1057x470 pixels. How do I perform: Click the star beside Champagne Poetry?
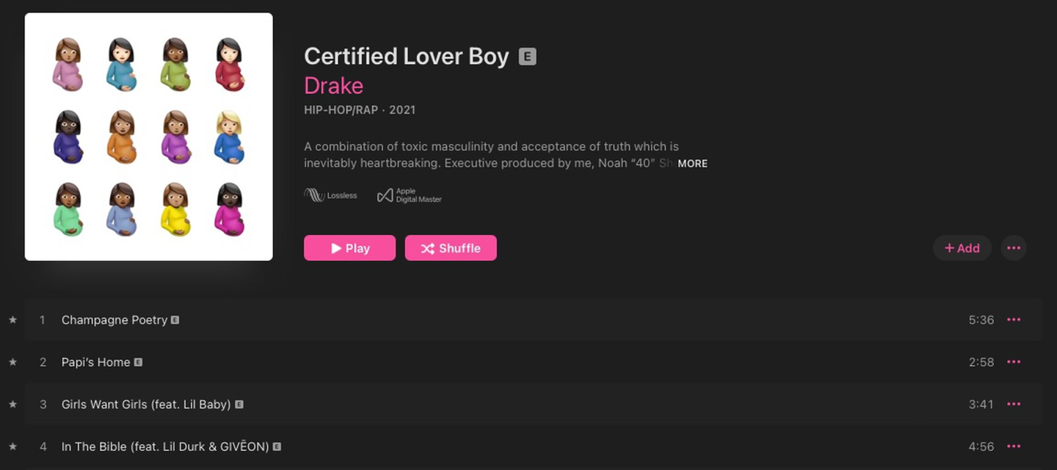click(x=12, y=320)
